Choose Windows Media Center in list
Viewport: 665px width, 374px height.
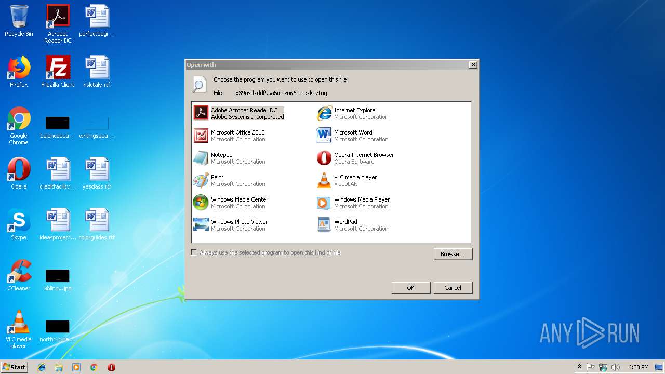point(231,203)
